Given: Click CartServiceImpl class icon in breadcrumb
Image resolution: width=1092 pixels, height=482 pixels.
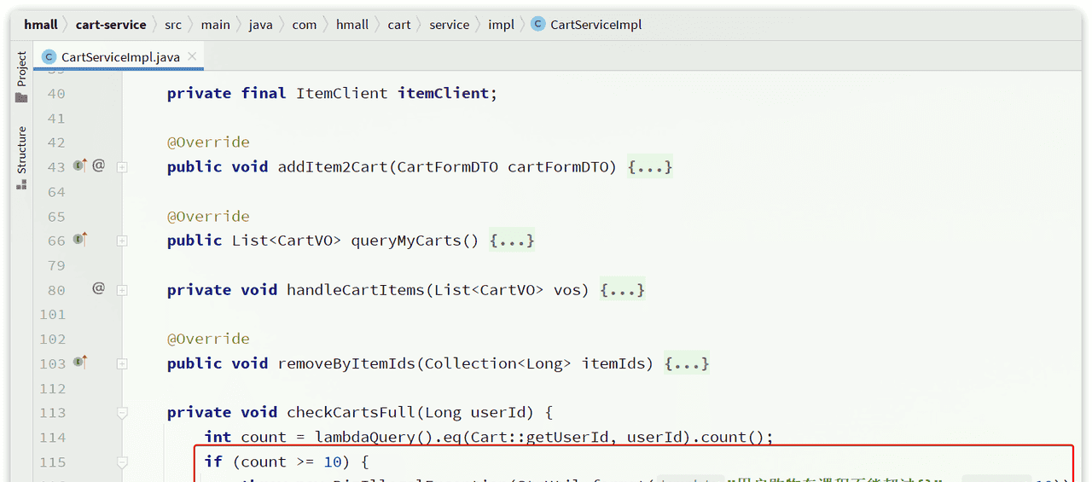Looking at the screenshot, I should [x=537, y=24].
